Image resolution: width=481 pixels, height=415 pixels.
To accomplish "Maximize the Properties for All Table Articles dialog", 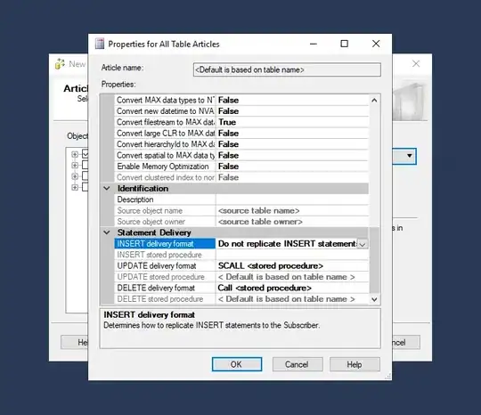I will [x=344, y=44].
